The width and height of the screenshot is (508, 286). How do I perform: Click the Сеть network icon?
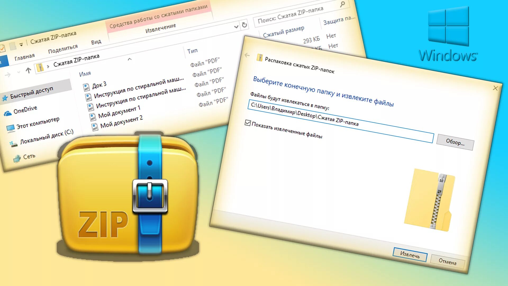point(17,158)
